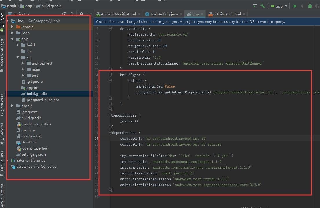Expand the gradle folder in project root

[12, 106]
